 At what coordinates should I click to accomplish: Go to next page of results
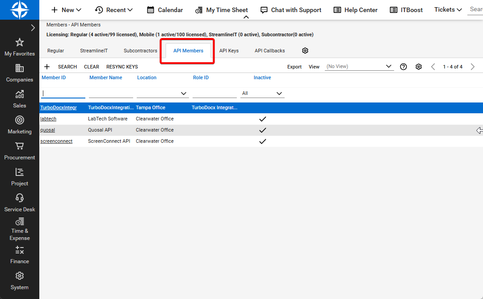(473, 67)
